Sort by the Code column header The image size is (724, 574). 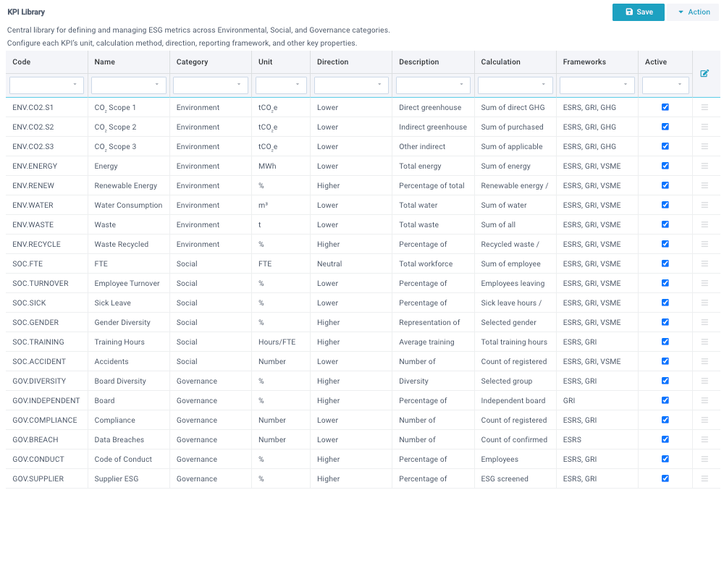click(21, 62)
